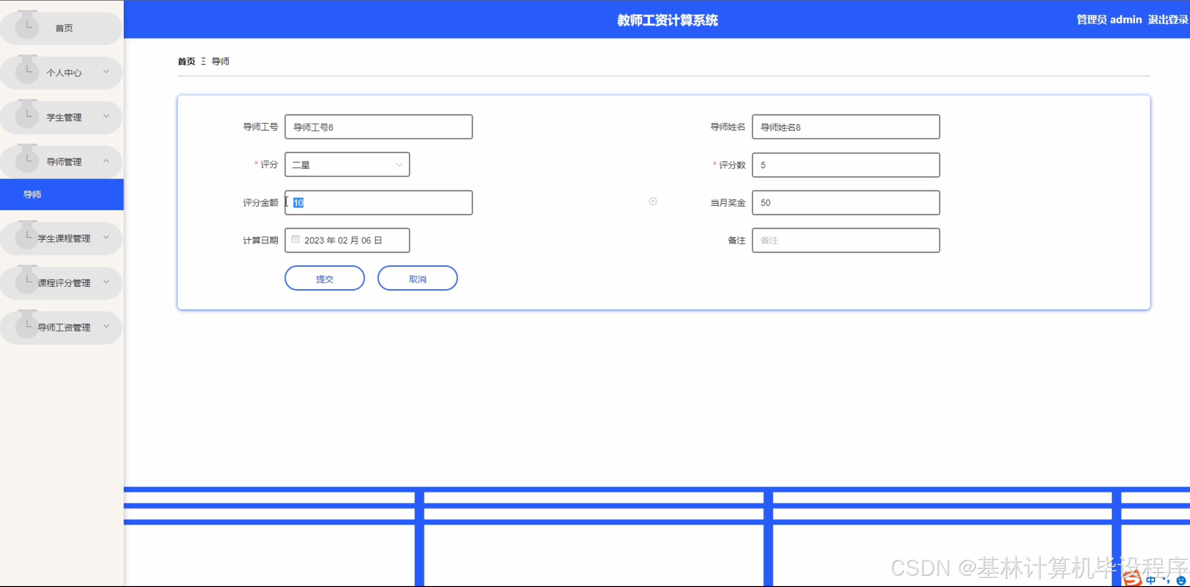Click the round icon beside 个人中心

tap(27, 72)
